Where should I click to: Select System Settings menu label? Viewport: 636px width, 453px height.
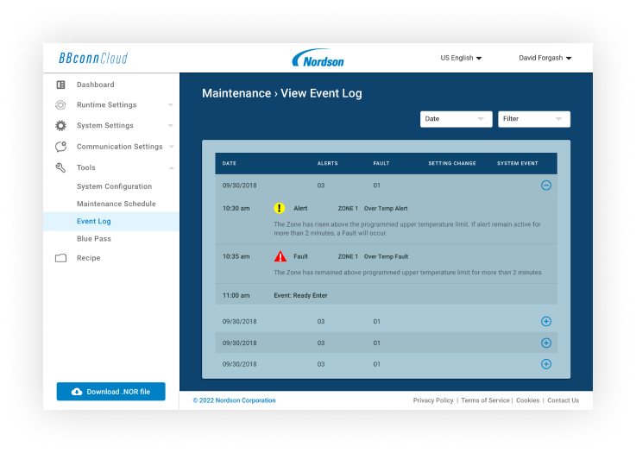coord(105,126)
